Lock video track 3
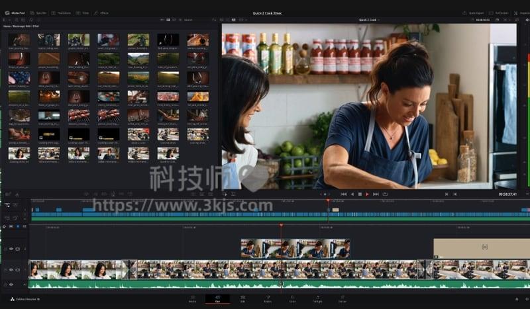 click(5, 249)
